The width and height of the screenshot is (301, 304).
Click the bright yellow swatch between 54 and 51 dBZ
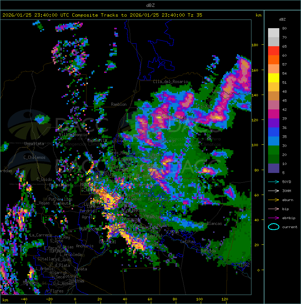pyautogui.click(x=274, y=78)
